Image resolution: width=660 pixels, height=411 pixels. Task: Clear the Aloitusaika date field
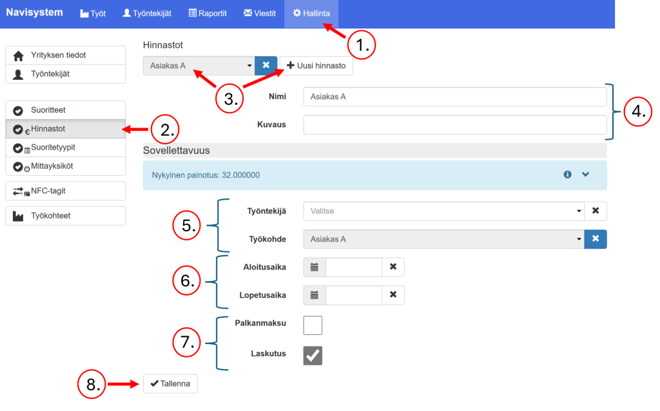393,267
